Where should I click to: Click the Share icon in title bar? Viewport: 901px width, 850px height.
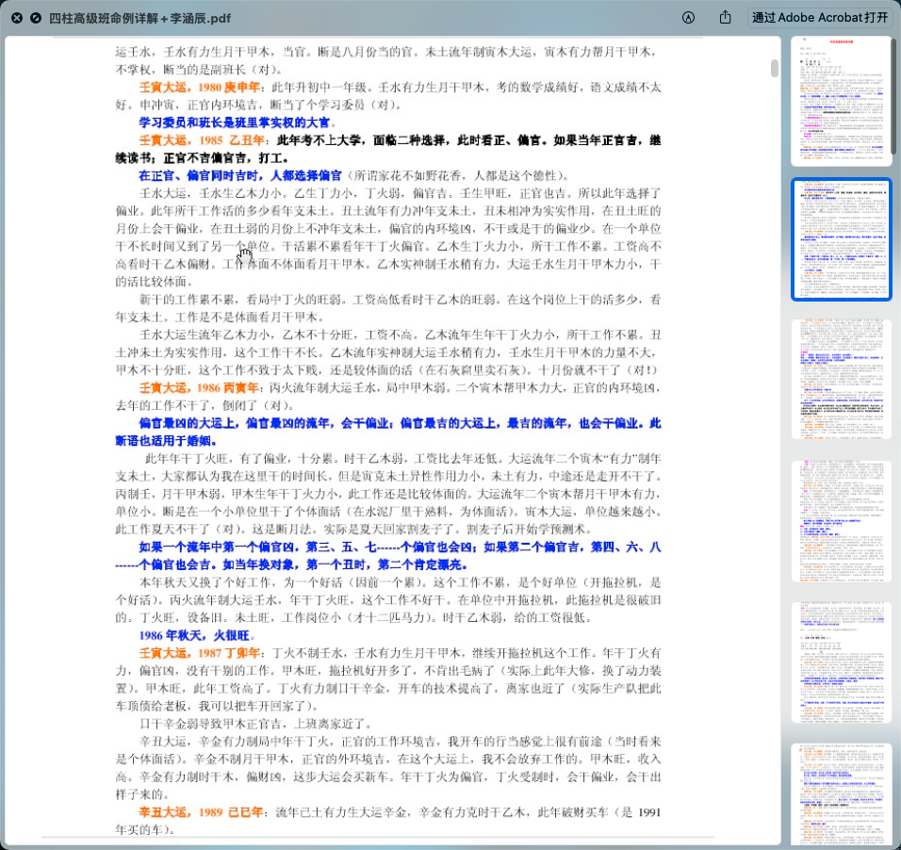[x=725, y=18]
